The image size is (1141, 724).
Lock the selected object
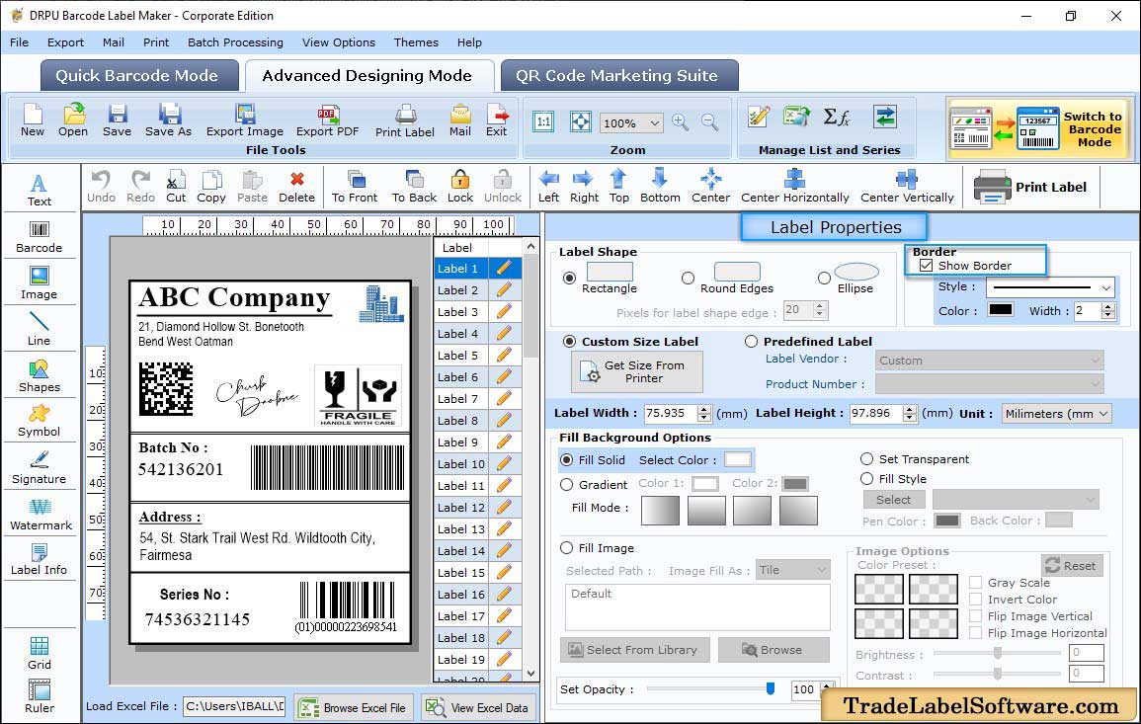click(x=460, y=187)
